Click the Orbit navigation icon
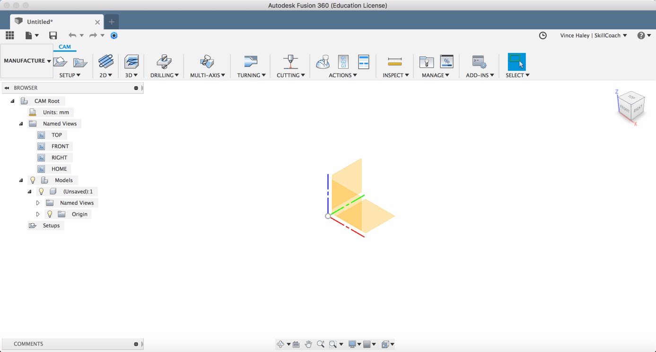Viewport: 656px width, 352px height. pos(280,344)
